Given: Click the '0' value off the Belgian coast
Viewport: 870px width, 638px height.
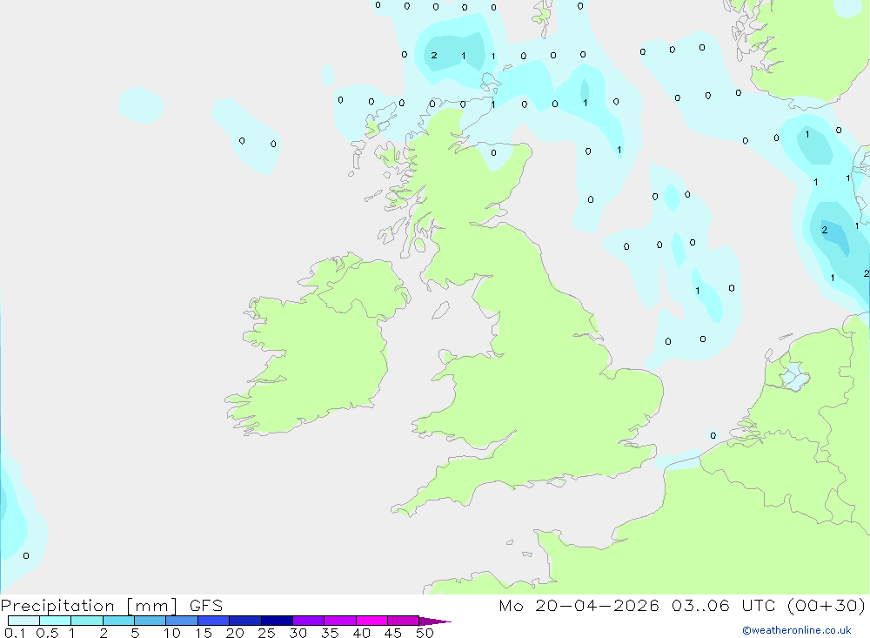Looking at the screenshot, I should (713, 435).
